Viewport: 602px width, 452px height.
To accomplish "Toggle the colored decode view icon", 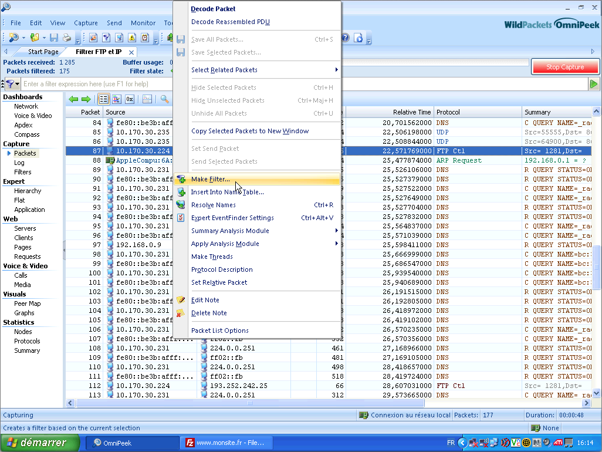I will coord(117,99).
